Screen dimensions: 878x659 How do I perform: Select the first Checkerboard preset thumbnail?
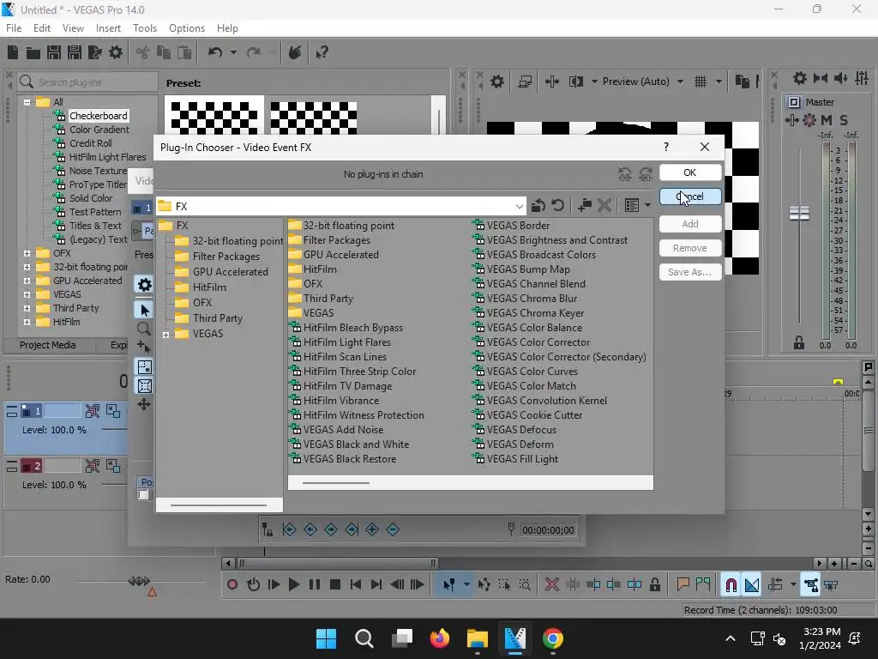pos(213,118)
